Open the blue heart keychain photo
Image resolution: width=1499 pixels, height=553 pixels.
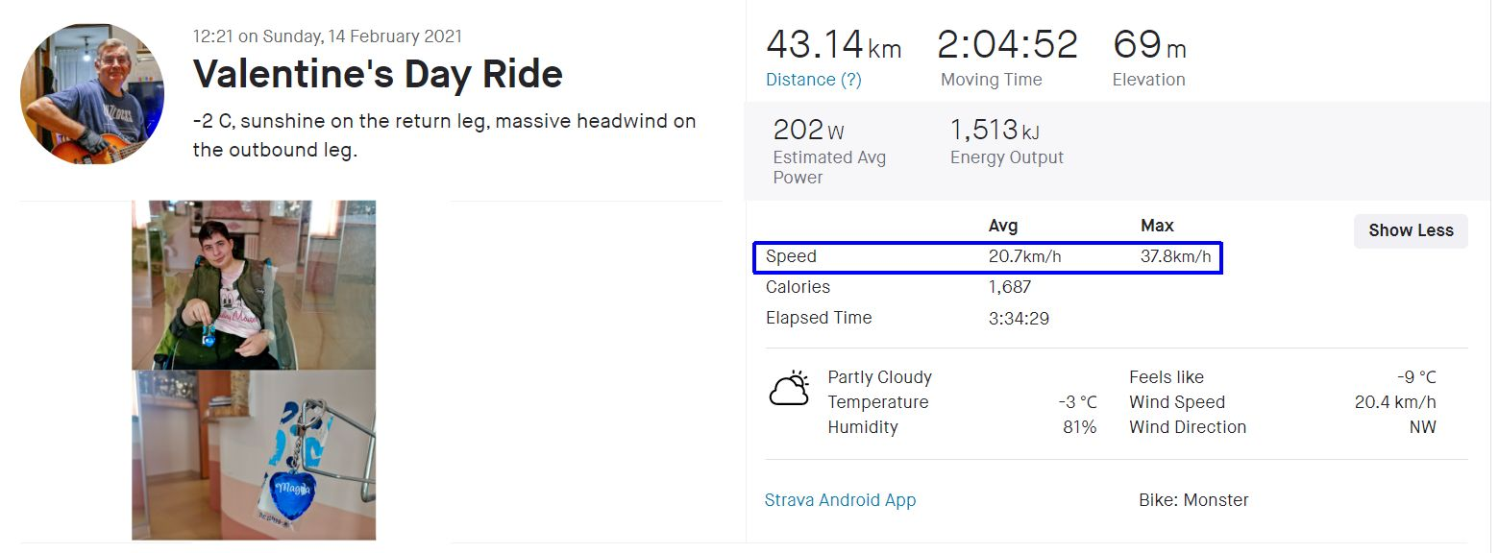click(254, 455)
